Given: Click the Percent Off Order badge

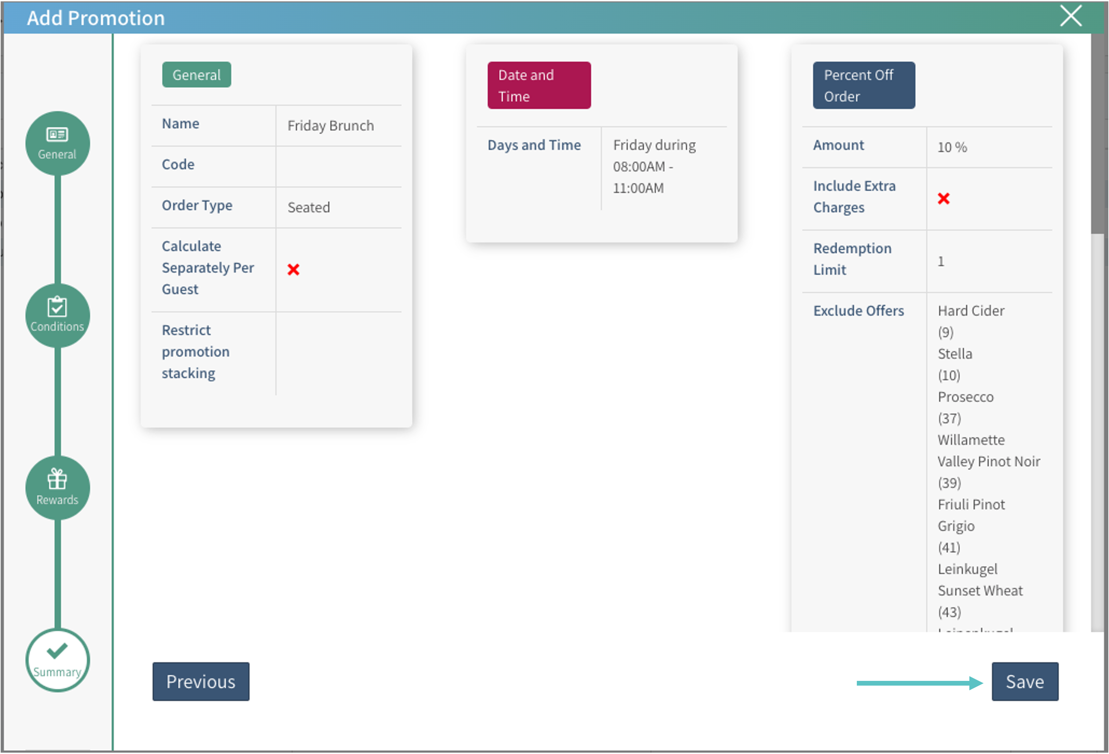Looking at the screenshot, I should tap(864, 85).
